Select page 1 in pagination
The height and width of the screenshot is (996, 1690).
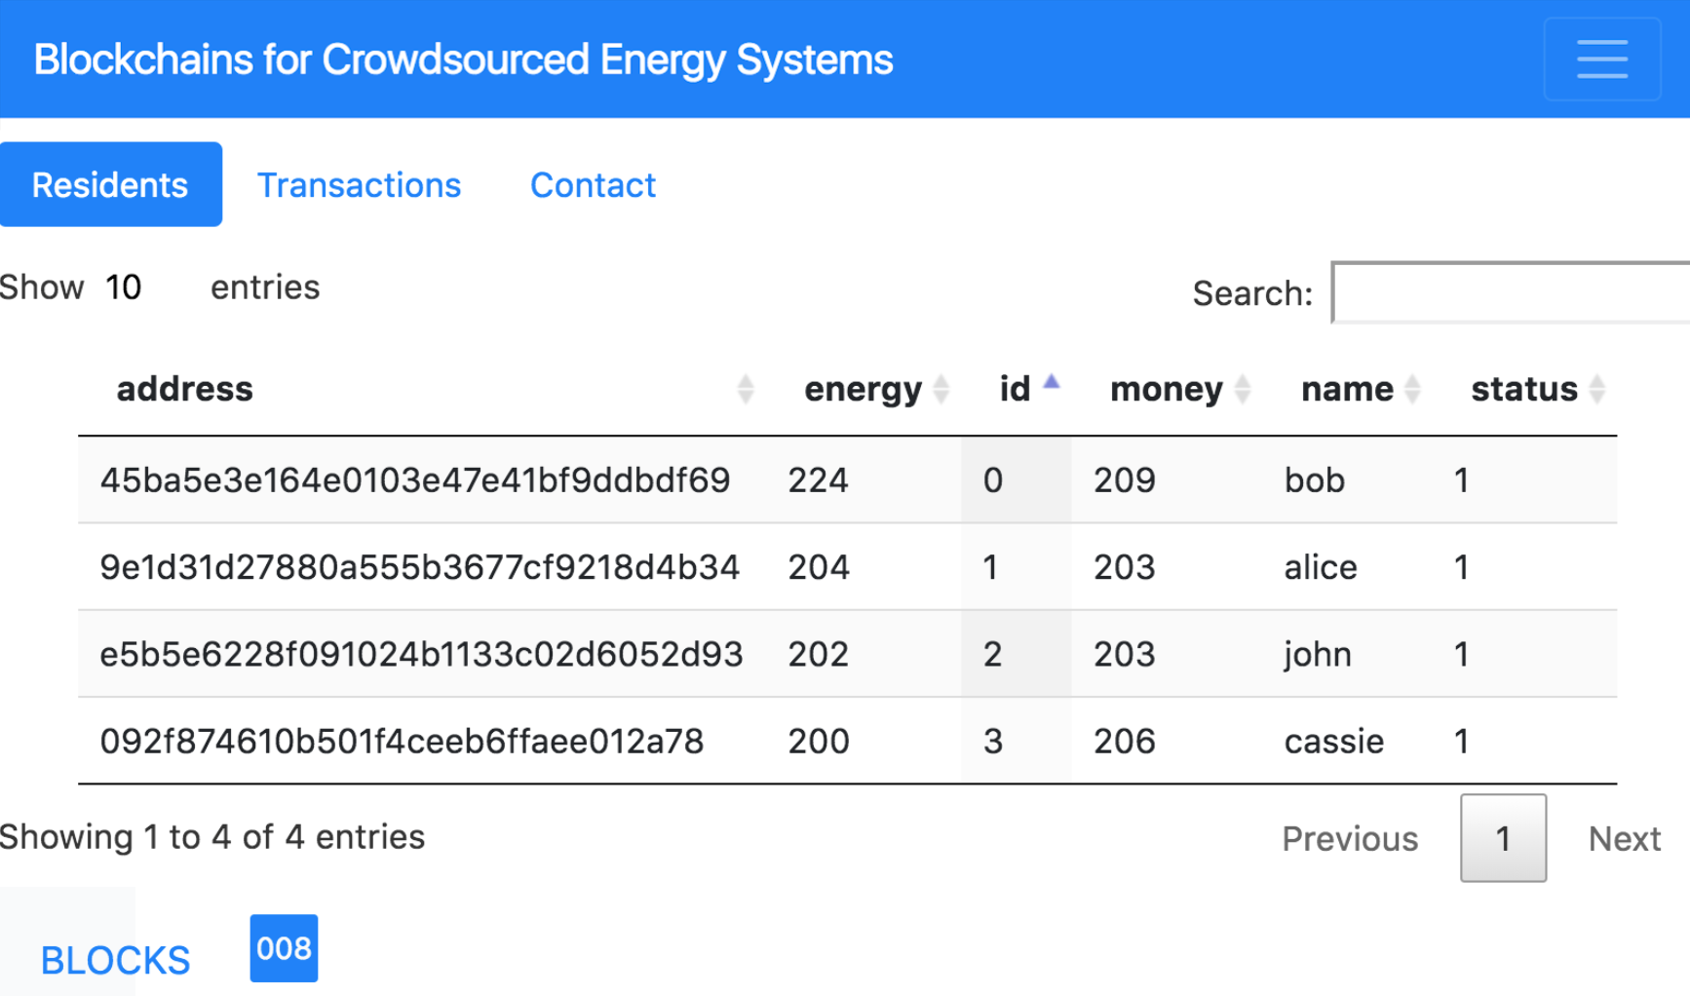coord(1502,838)
